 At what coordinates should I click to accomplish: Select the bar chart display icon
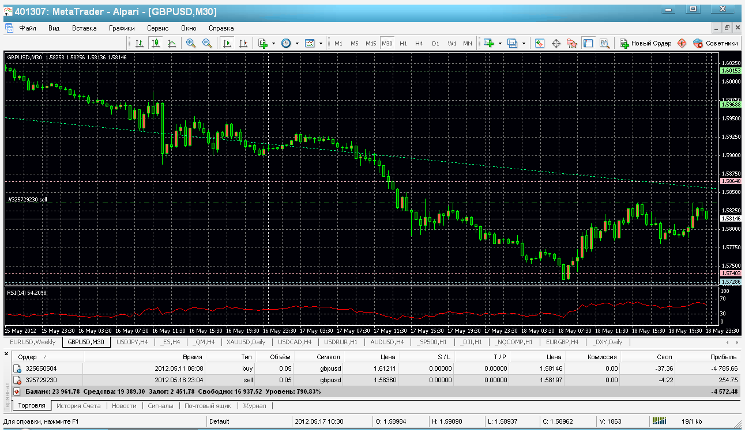point(140,43)
